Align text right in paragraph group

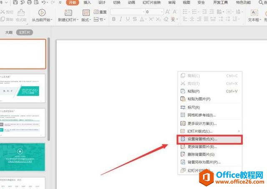[x=199, y=19]
